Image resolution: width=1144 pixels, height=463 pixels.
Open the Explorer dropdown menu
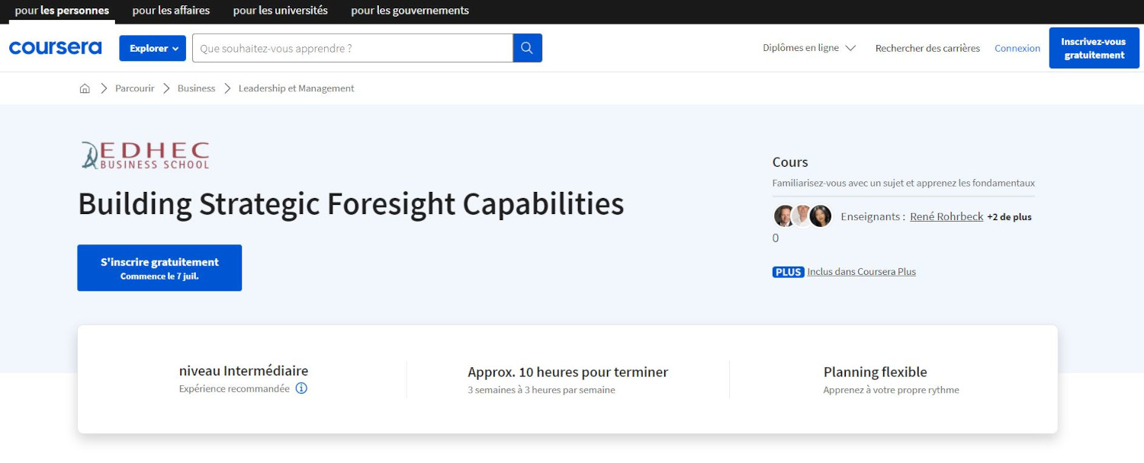153,48
